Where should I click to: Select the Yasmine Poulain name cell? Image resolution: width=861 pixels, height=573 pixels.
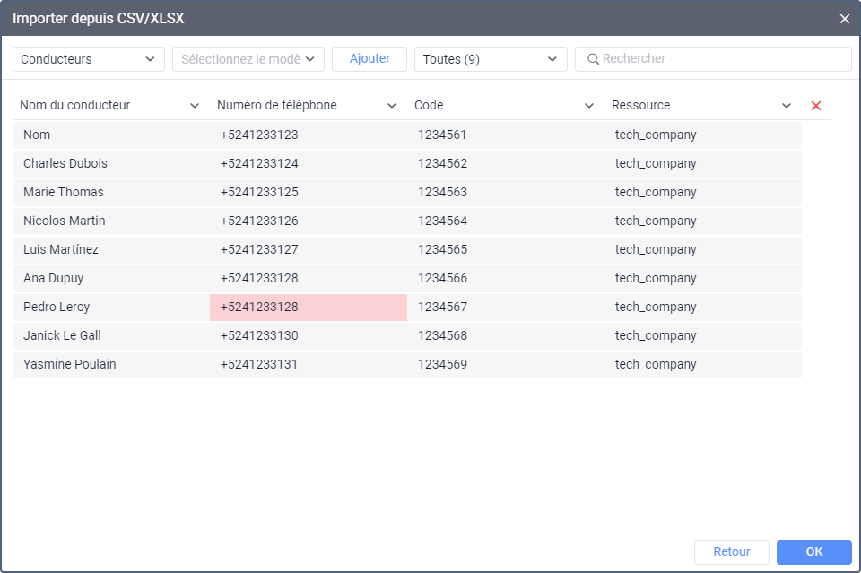111,364
